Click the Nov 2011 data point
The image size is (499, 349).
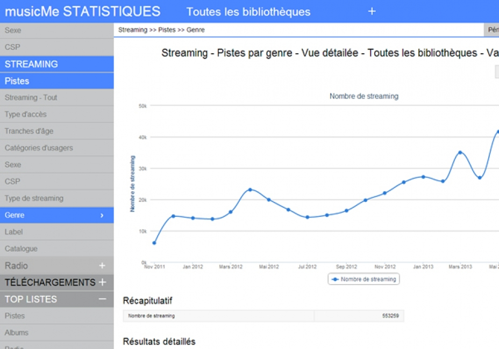(154, 243)
